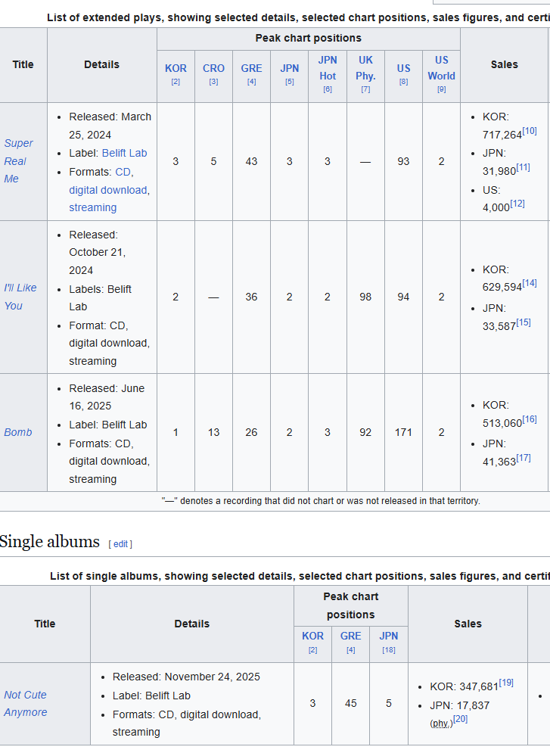The width and height of the screenshot is (550, 750).
Task: Open the streaming format link
Action: point(93,207)
